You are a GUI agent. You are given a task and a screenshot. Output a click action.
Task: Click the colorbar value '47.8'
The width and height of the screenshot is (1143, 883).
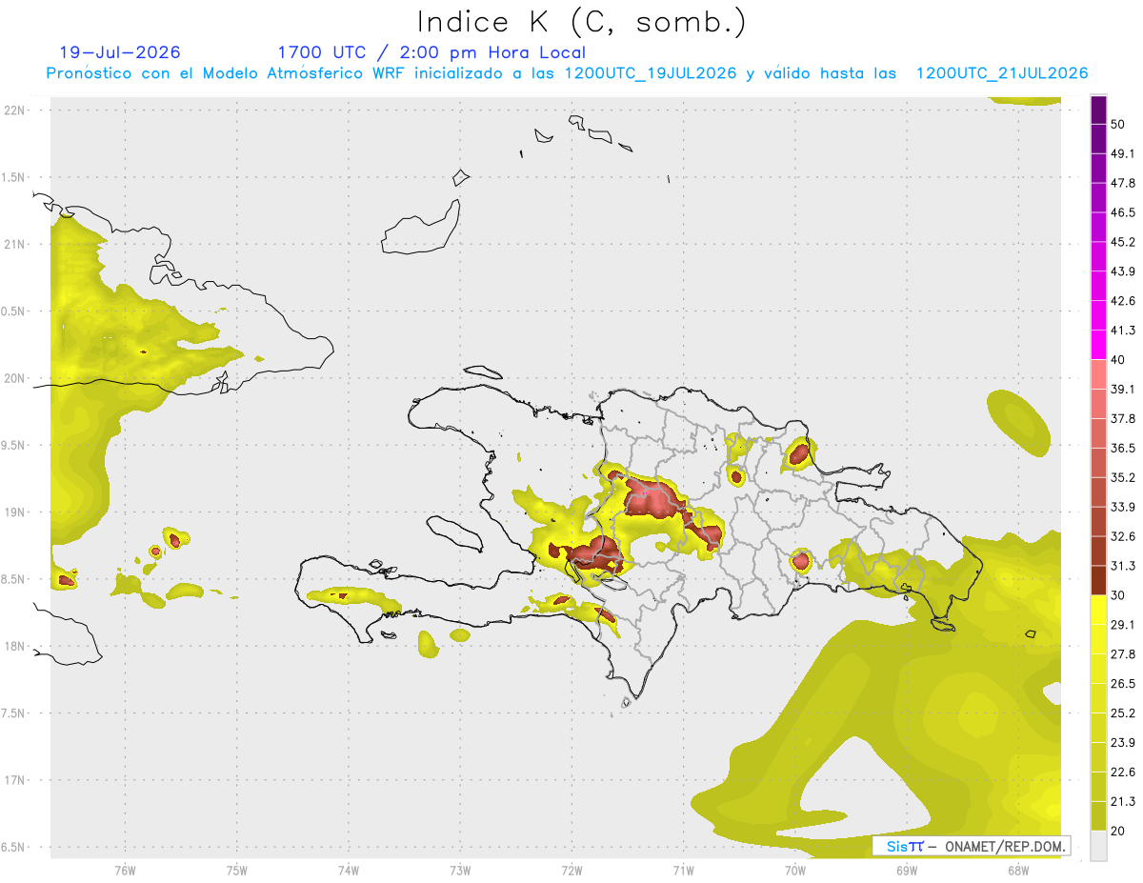click(x=1123, y=183)
